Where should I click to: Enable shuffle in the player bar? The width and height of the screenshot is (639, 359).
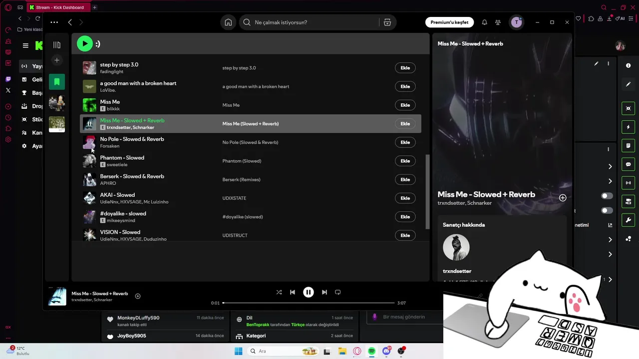point(279,292)
